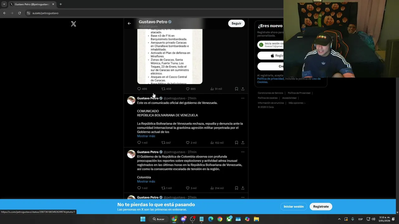
Task: Expand first 'Mostrar más' on the comunicado tweet
Action: click(x=146, y=136)
